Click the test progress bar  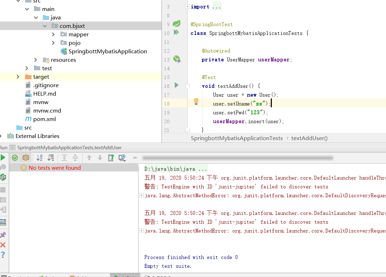(x=238, y=158)
